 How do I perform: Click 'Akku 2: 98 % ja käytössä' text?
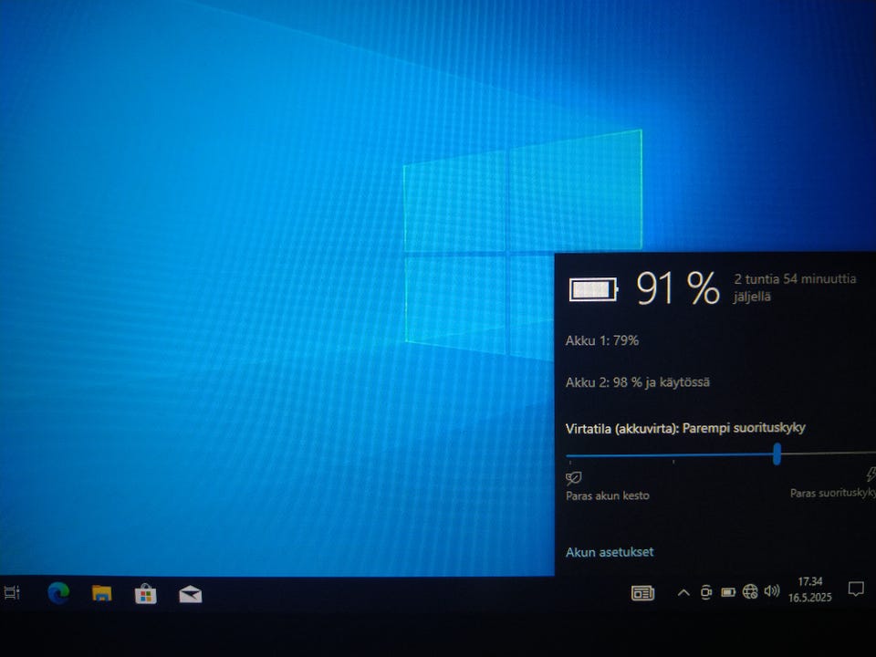[638, 382]
